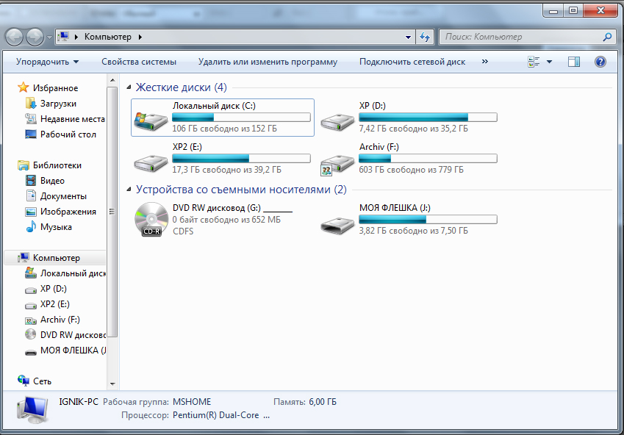Image resolution: width=624 pixels, height=435 pixels.
Task: Open recent pages dropdown beside Forward
Action: 50,37
